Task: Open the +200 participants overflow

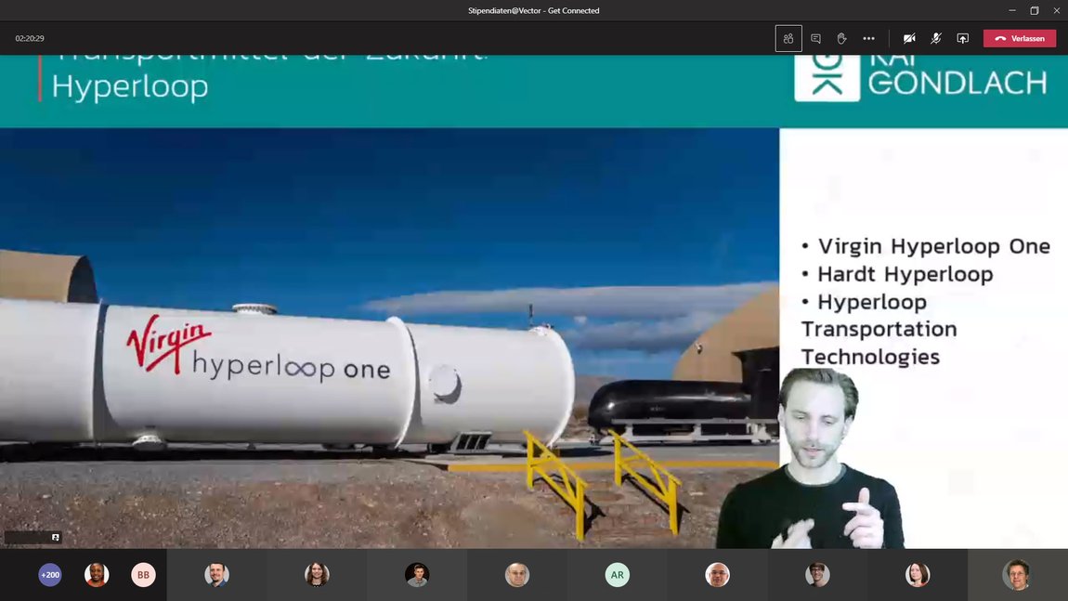Action: click(50, 575)
